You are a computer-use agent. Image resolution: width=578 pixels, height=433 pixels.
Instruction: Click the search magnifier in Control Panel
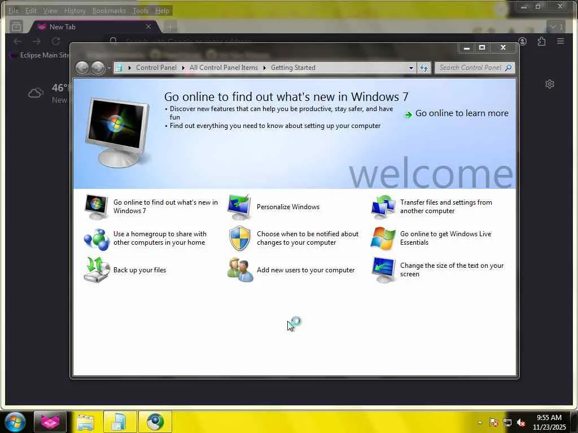(x=509, y=68)
